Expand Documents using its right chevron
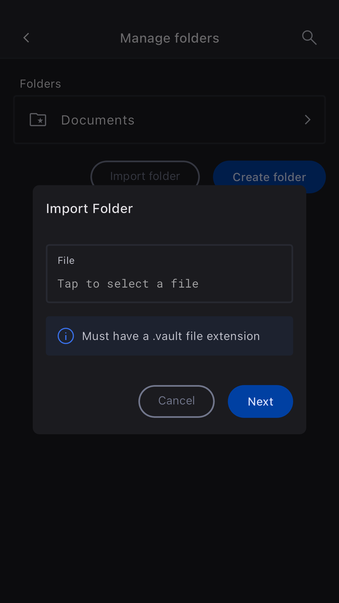This screenshot has height=603, width=339. (308, 120)
